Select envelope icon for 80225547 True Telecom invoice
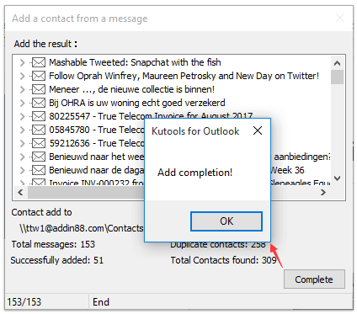Viewport: 357px width, 314px height. click(x=39, y=116)
